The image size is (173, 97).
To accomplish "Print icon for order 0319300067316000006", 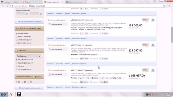I will tap(153, 70).
